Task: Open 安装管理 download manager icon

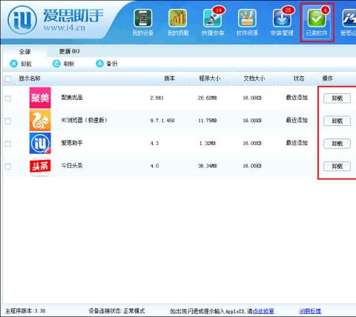Action: pos(282,18)
